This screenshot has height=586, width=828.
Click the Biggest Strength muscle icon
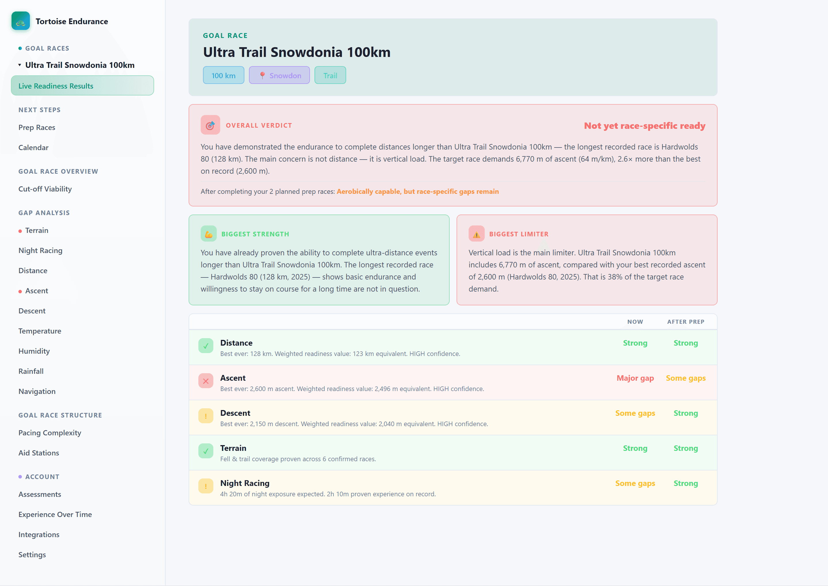point(208,234)
